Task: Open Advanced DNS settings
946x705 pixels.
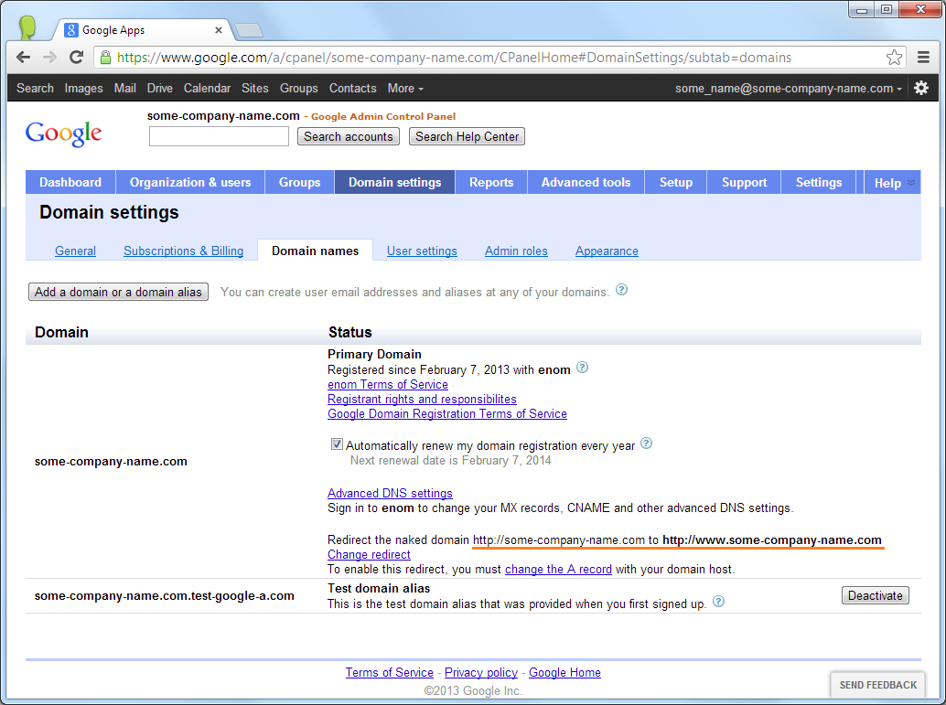Action: pos(390,493)
